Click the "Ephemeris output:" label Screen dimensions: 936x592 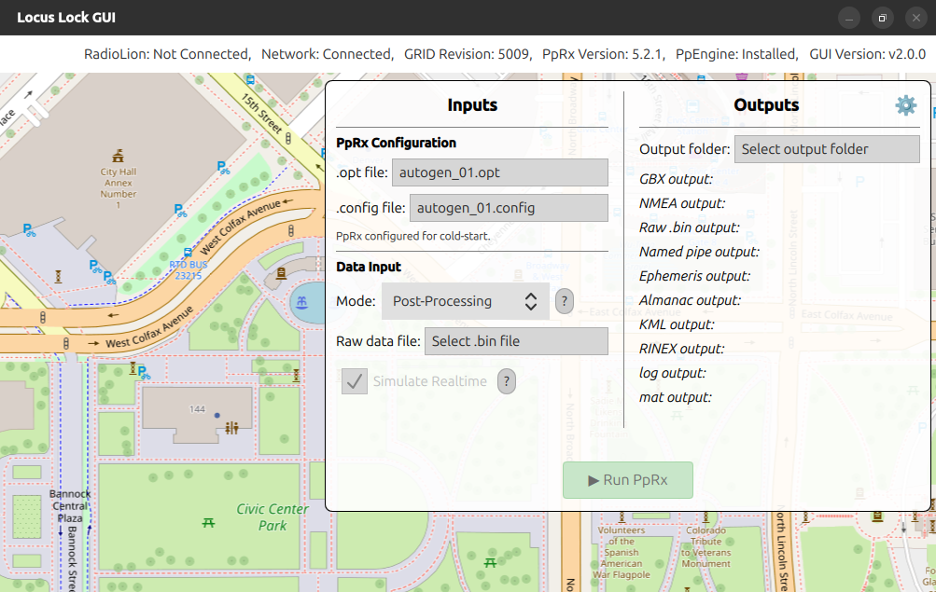(x=695, y=276)
